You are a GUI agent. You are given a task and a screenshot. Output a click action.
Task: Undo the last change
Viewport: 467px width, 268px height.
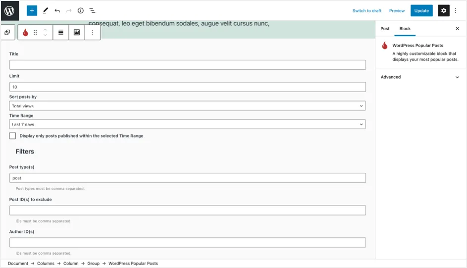tap(57, 11)
